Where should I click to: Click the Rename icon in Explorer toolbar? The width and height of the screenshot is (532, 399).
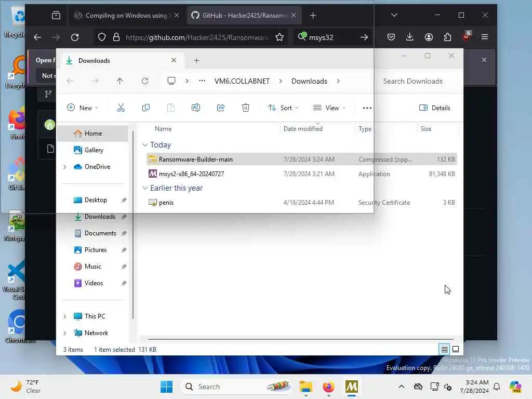tap(196, 108)
